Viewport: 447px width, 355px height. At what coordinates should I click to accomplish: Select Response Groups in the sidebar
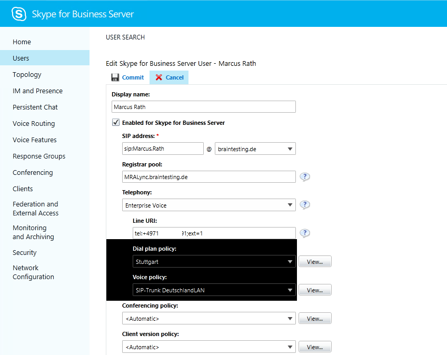coord(39,156)
